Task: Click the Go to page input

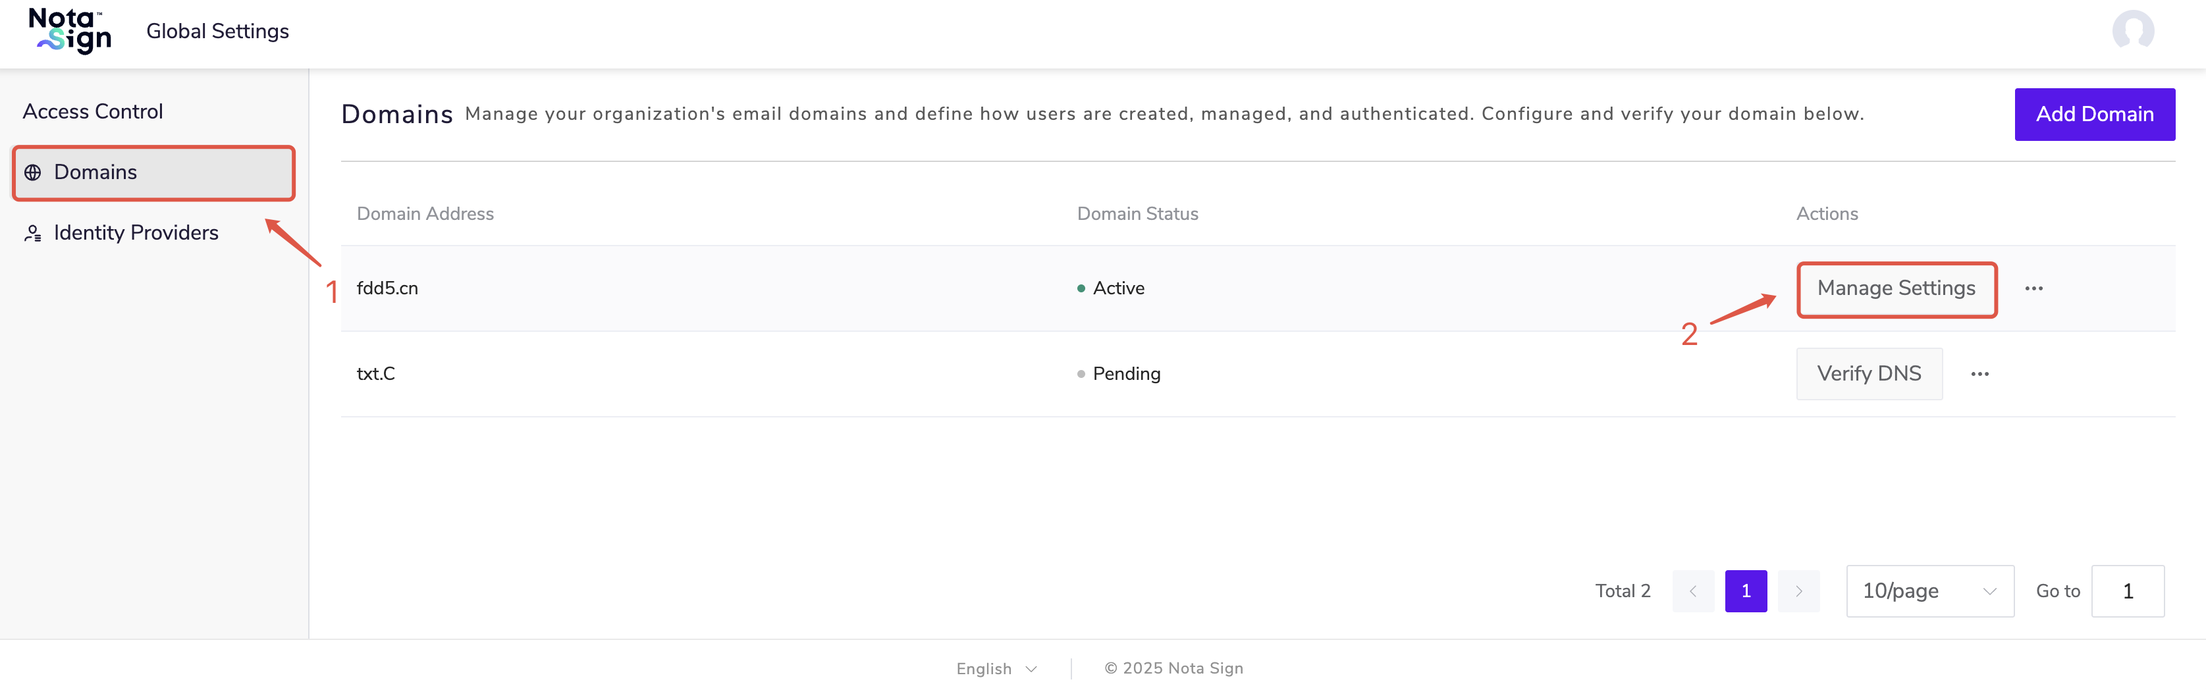Action: point(2126,591)
